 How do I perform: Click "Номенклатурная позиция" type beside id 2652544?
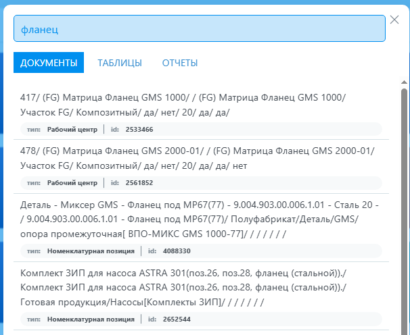point(91,319)
